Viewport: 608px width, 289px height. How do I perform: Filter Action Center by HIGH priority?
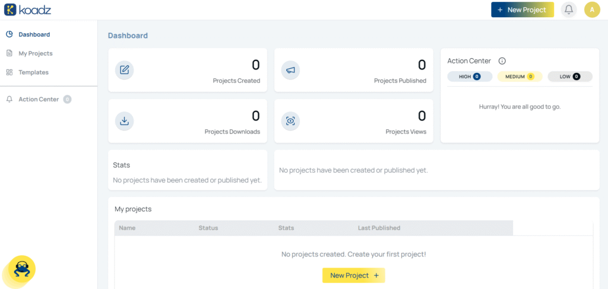tap(470, 77)
